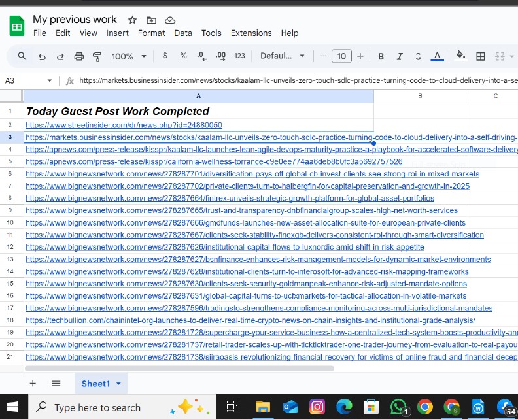Image resolution: width=518 pixels, height=419 pixels.
Task: Open the zoom 100% dropdown
Action: (x=129, y=56)
